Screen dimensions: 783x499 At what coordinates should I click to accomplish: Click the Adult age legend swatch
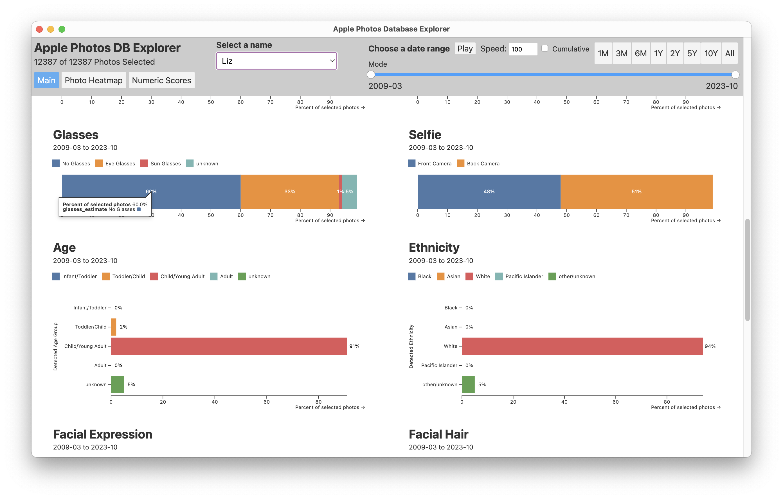coord(213,276)
